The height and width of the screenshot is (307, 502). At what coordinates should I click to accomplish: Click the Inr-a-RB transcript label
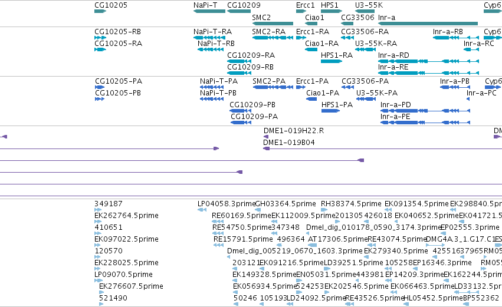448,32
